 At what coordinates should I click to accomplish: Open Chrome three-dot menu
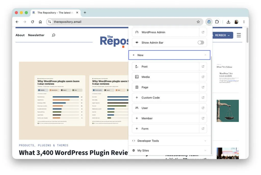pos(244,22)
